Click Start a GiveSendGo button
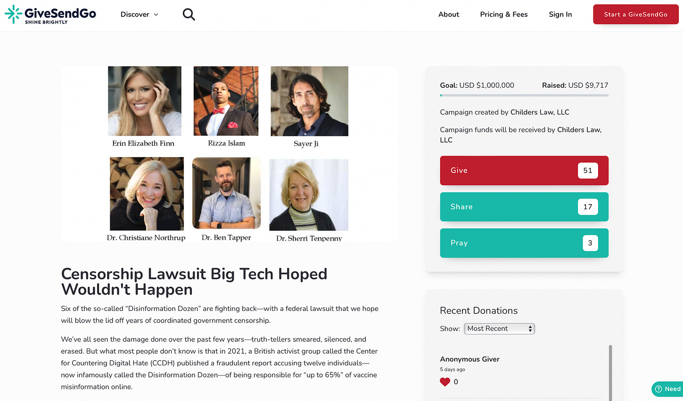Screen dimensions: 683x401 click(636, 15)
